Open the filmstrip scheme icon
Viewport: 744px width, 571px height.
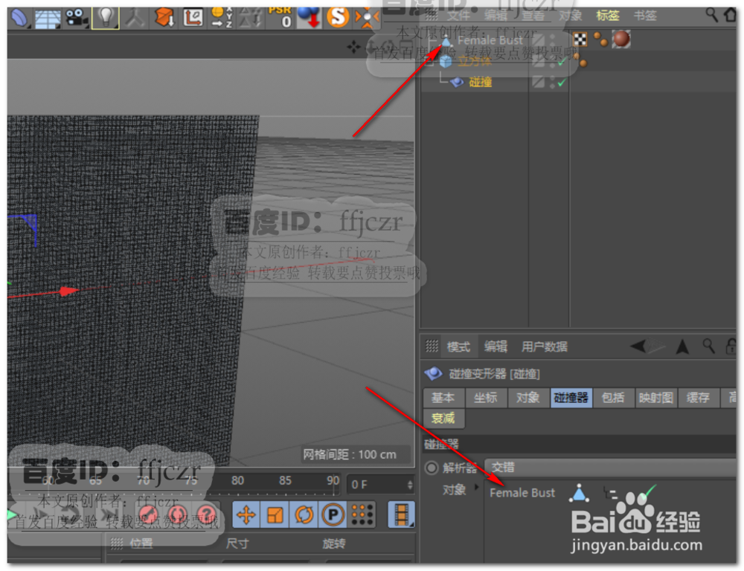(402, 514)
